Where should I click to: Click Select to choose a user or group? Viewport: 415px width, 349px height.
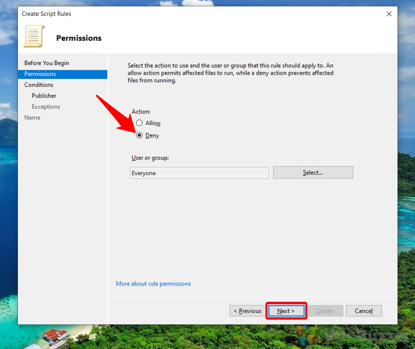(x=313, y=172)
